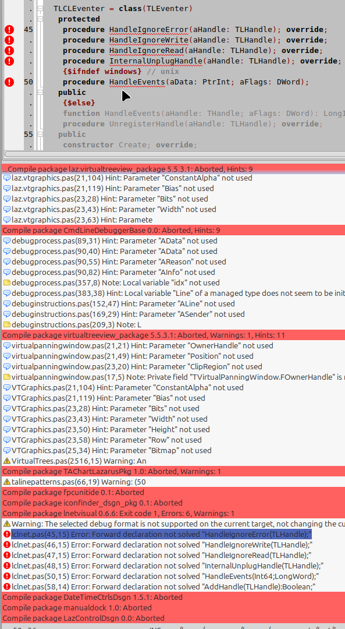Select header Compile package manualdock 1.0 Aborted

click(173, 607)
